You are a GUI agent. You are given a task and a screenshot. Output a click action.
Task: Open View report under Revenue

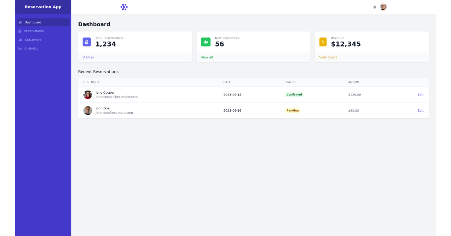[327, 57]
